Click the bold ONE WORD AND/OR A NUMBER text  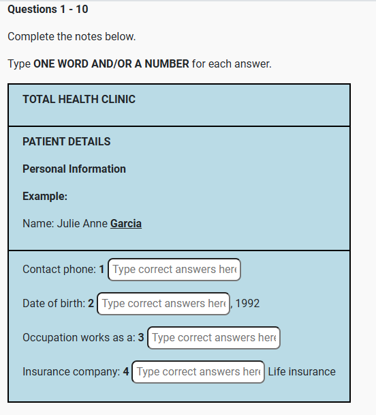tap(111, 63)
